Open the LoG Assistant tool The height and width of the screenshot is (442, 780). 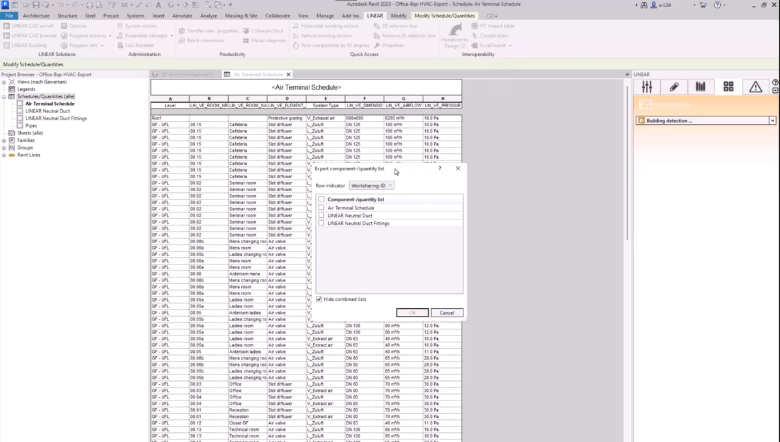pyautogui.click(x=139, y=45)
